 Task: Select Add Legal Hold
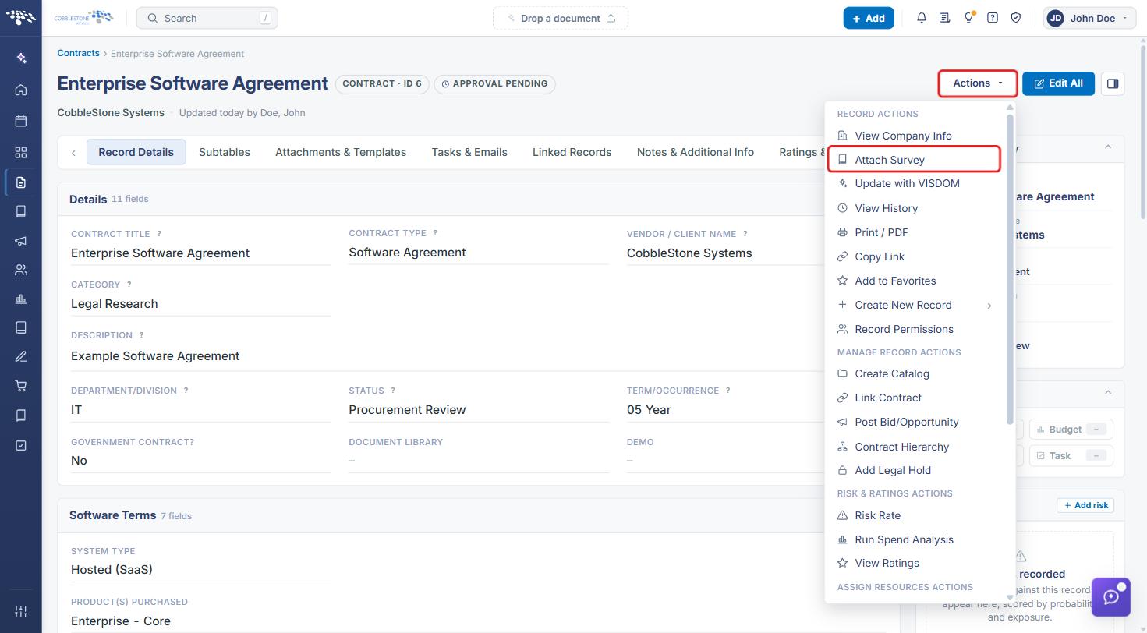tap(915, 470)
